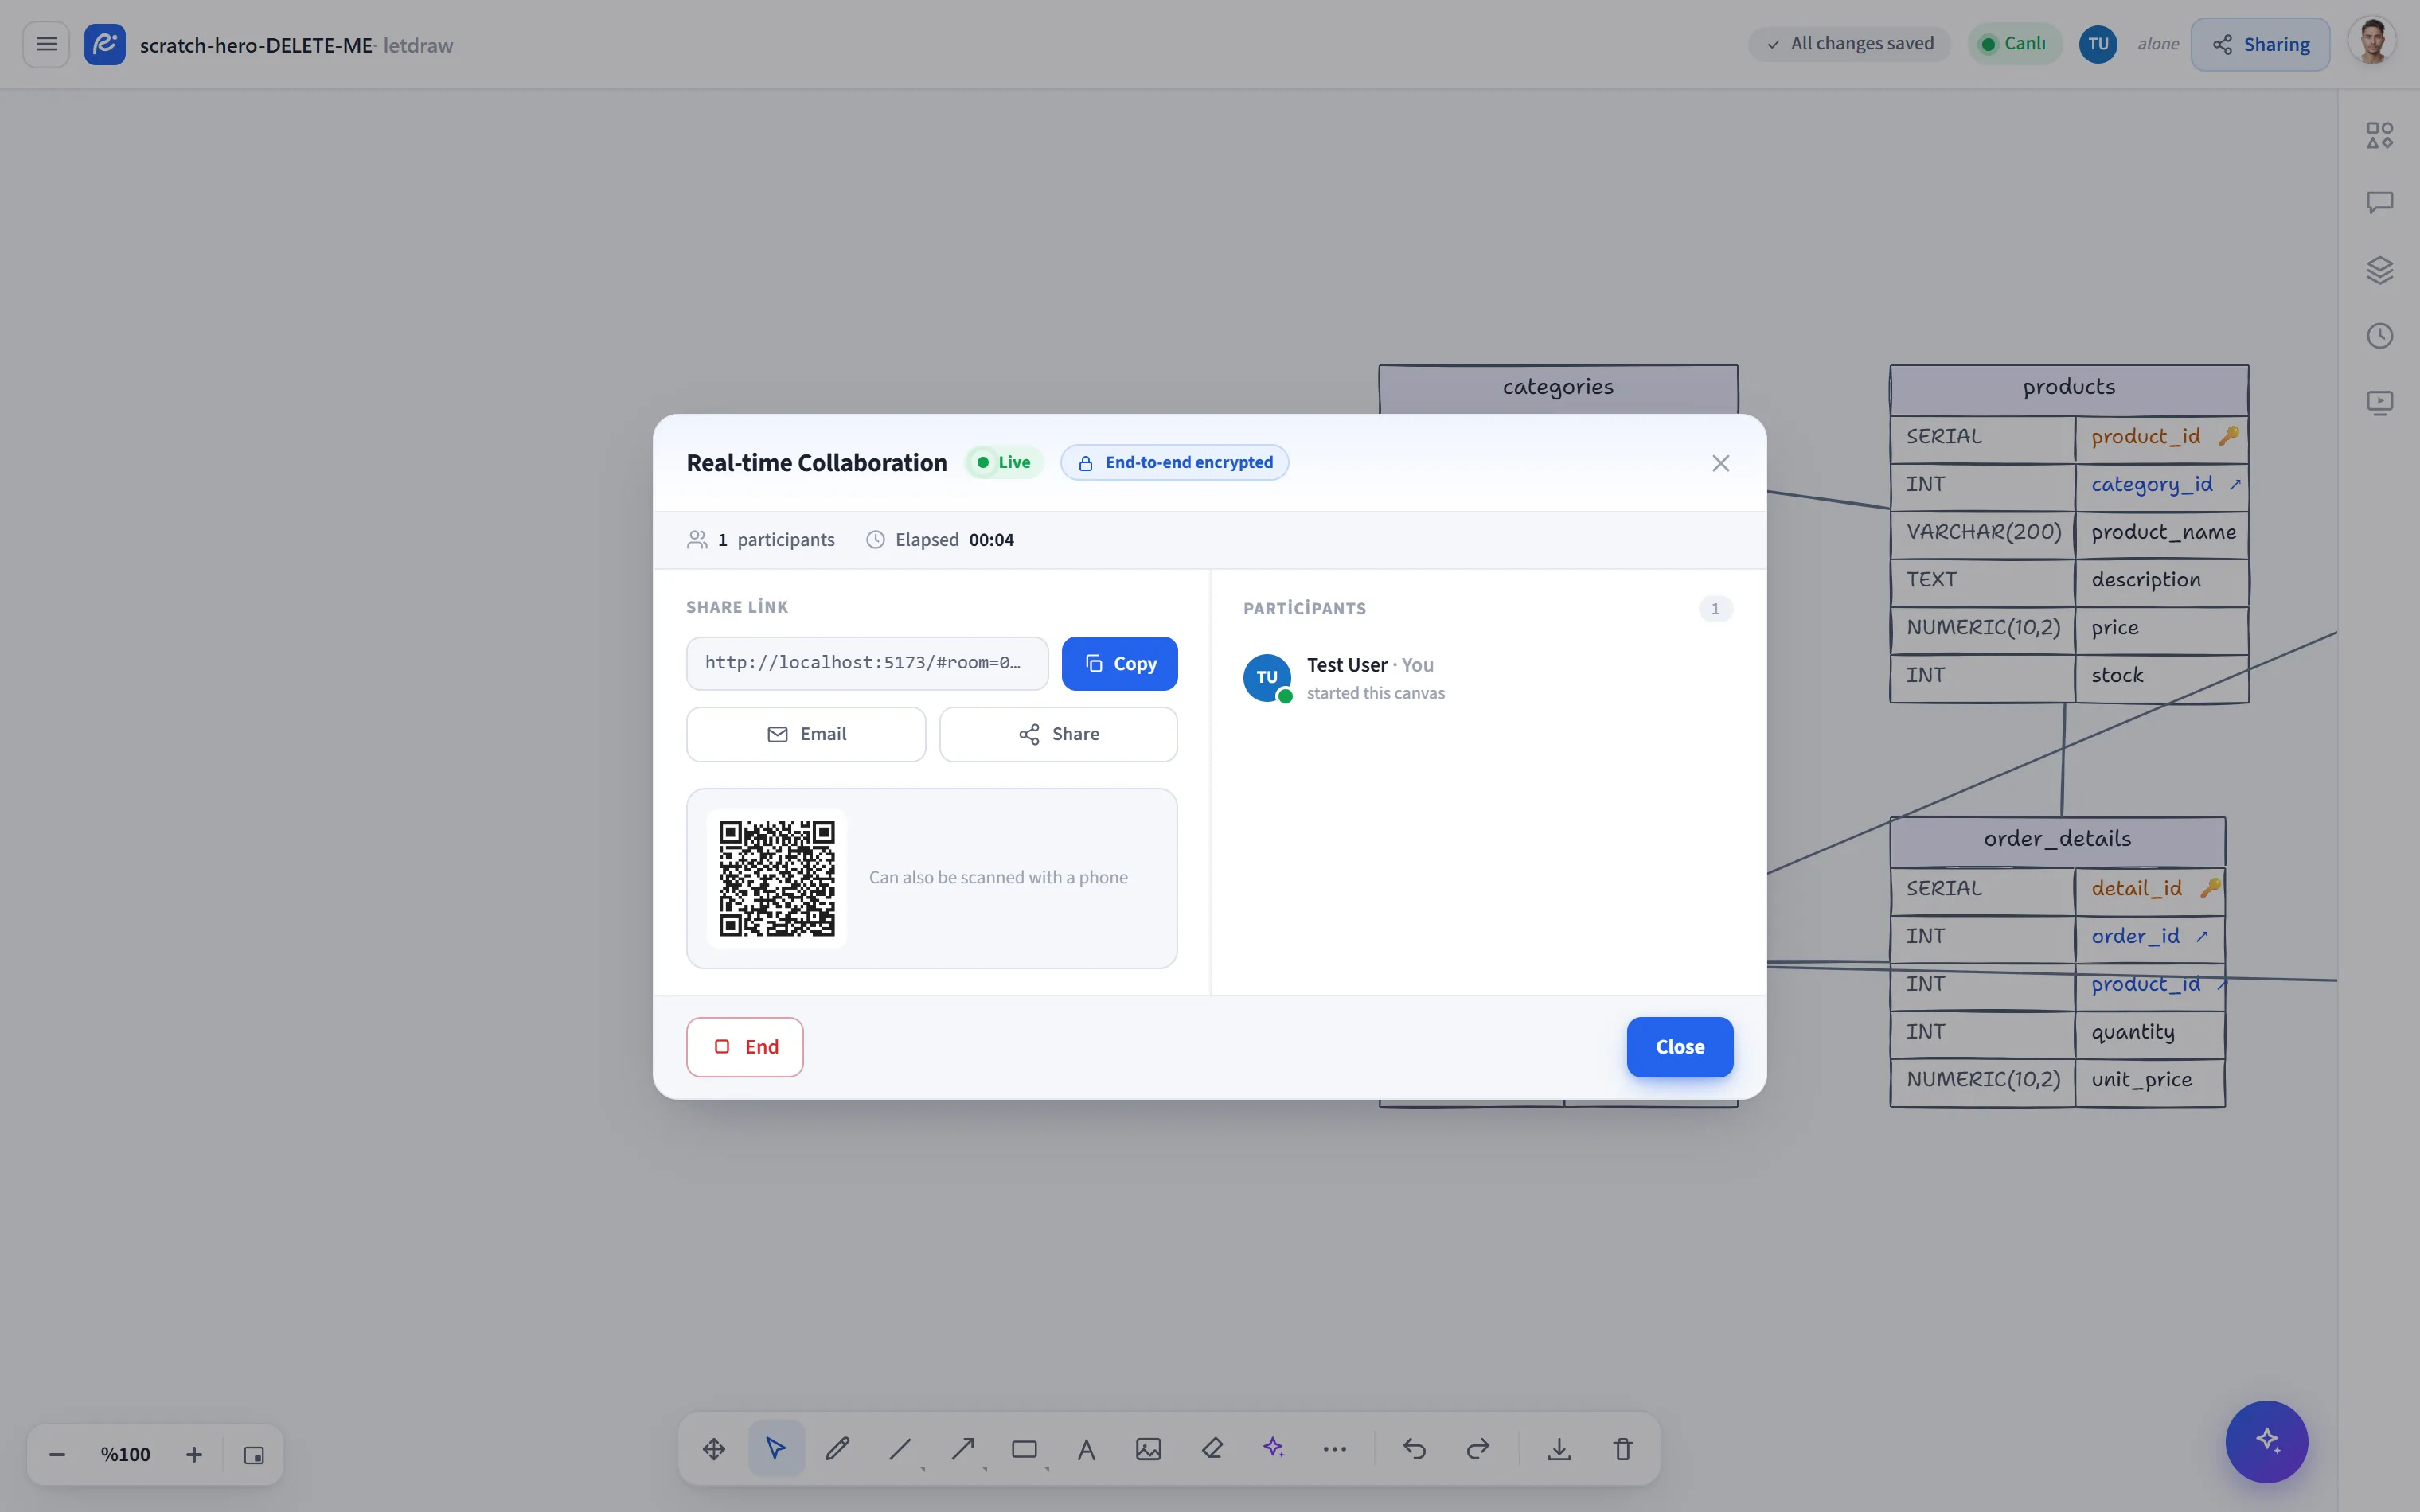This screenshot has width=2420, height=1512.
Task: Select the insert image tool
Action: 1148,1448
